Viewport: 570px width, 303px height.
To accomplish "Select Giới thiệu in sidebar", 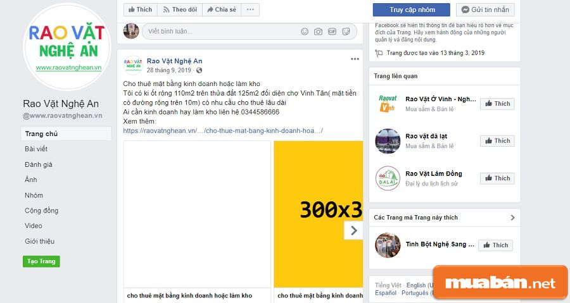I will [40, 241].
